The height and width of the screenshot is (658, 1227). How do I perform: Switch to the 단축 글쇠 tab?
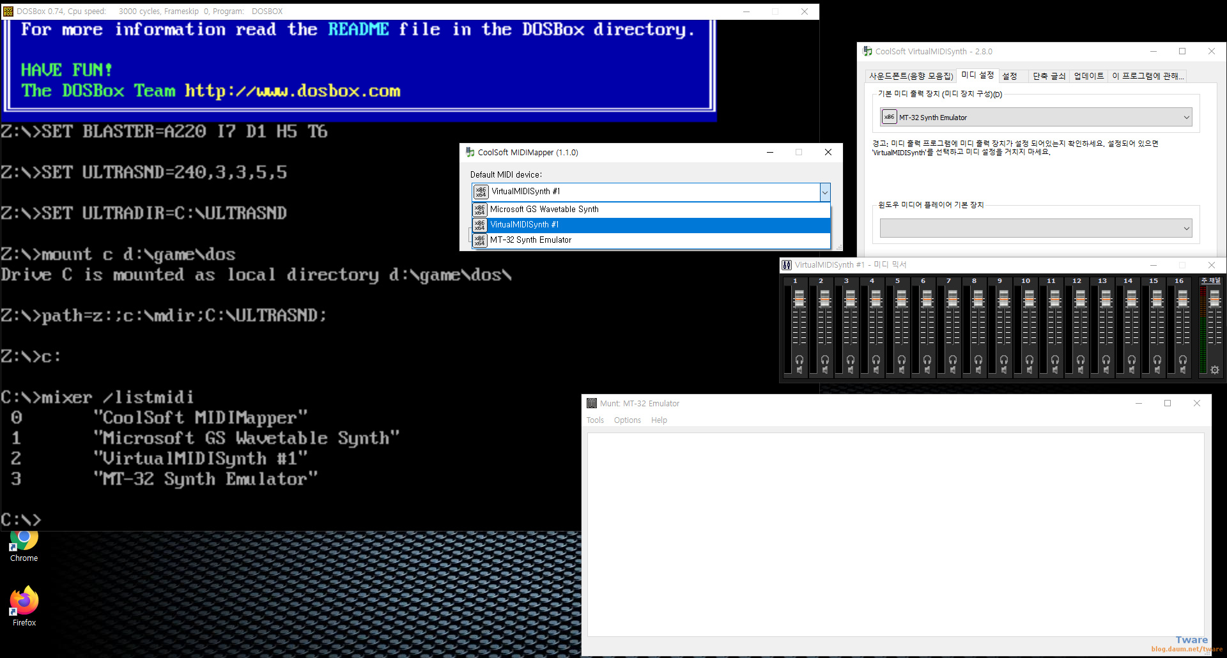(x=1049, y=76)
